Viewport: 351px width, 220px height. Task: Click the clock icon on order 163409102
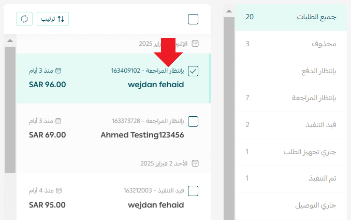pyautogui.click(x=58, y=71)
